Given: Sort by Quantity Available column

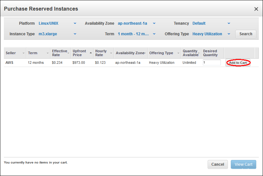Looking at the screenshot, I should [x=191, y=53].
